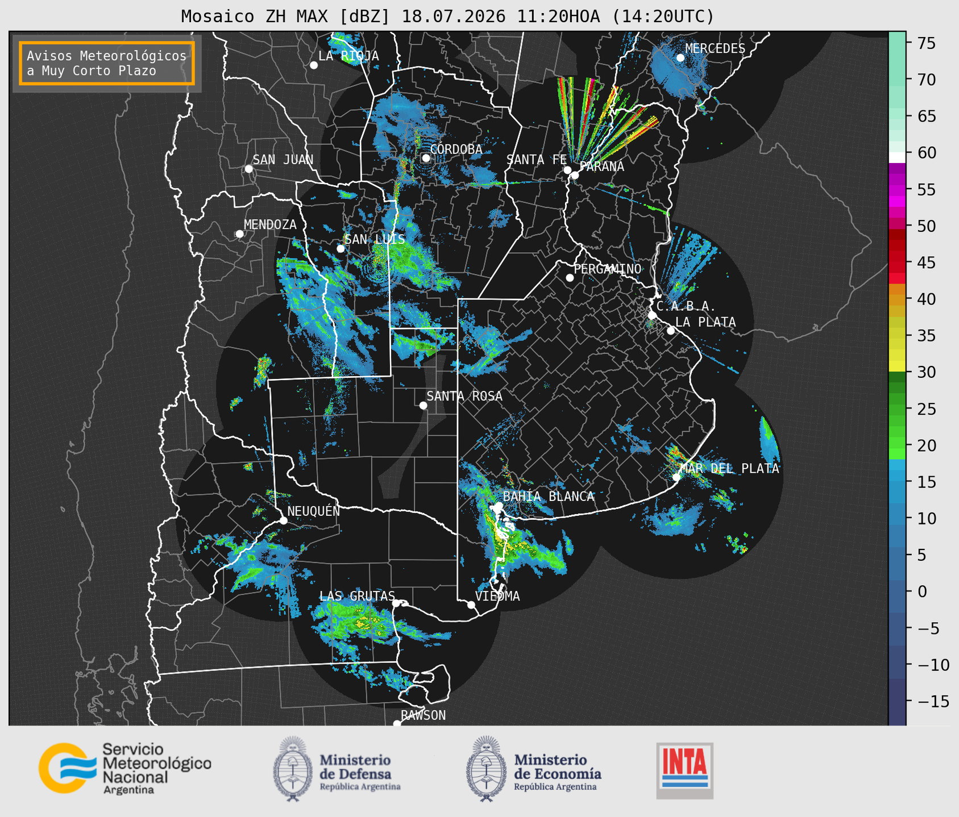The height and width of the screenshot is (817, 959).
Task: Click the San Luis city marker dot
Action: click(x=341, y=249)
